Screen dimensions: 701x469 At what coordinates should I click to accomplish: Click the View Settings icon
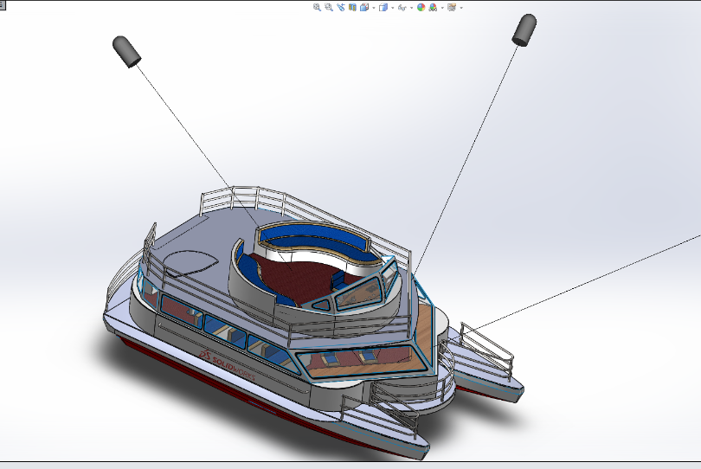pyautogui.click(x=452, y=7)
